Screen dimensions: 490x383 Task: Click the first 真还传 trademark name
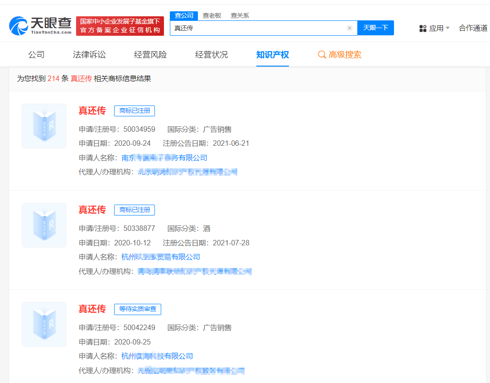[92, 110]
